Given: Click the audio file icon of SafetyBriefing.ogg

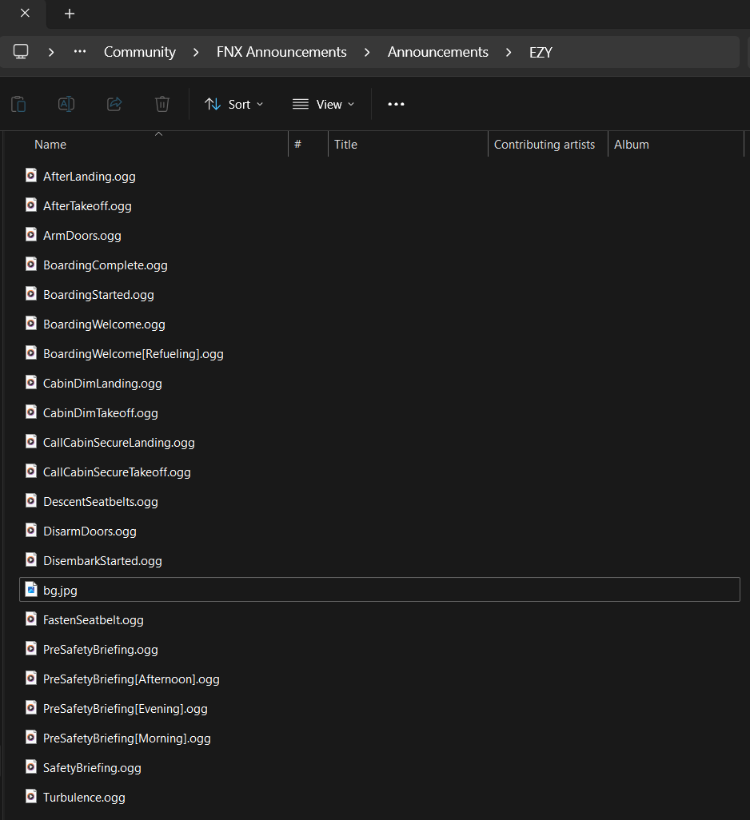Looking at the screenshot, I should (31, 766).
